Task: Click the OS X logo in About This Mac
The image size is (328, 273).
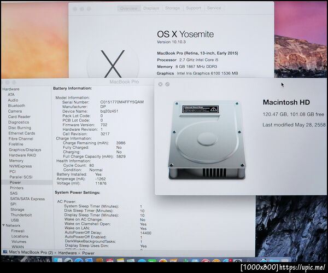Action: tap(113, 63)
